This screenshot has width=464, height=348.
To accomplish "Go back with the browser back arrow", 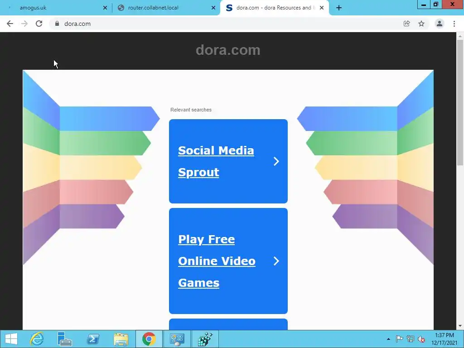I will 10,24.
